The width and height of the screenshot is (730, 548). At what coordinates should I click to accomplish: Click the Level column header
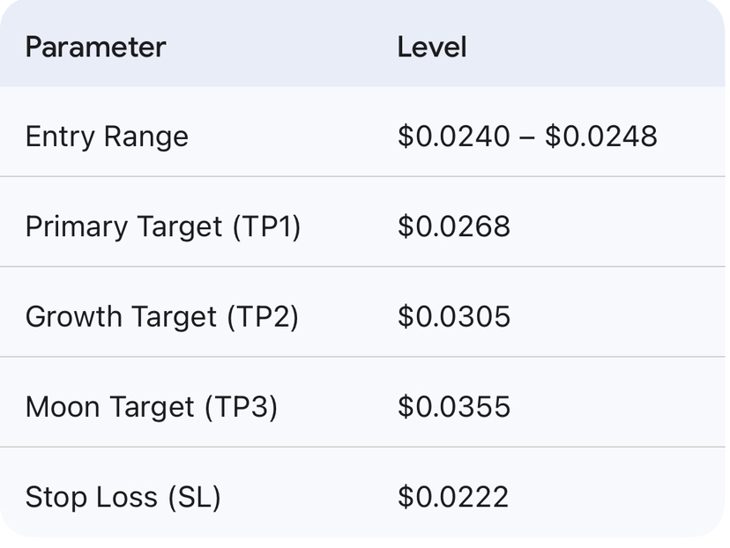pos(431,47)
